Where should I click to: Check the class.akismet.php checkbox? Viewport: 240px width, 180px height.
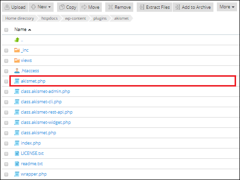(6, 133)
